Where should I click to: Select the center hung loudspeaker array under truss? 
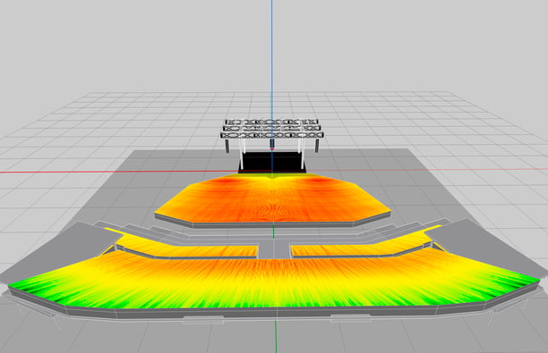[272, 145]
